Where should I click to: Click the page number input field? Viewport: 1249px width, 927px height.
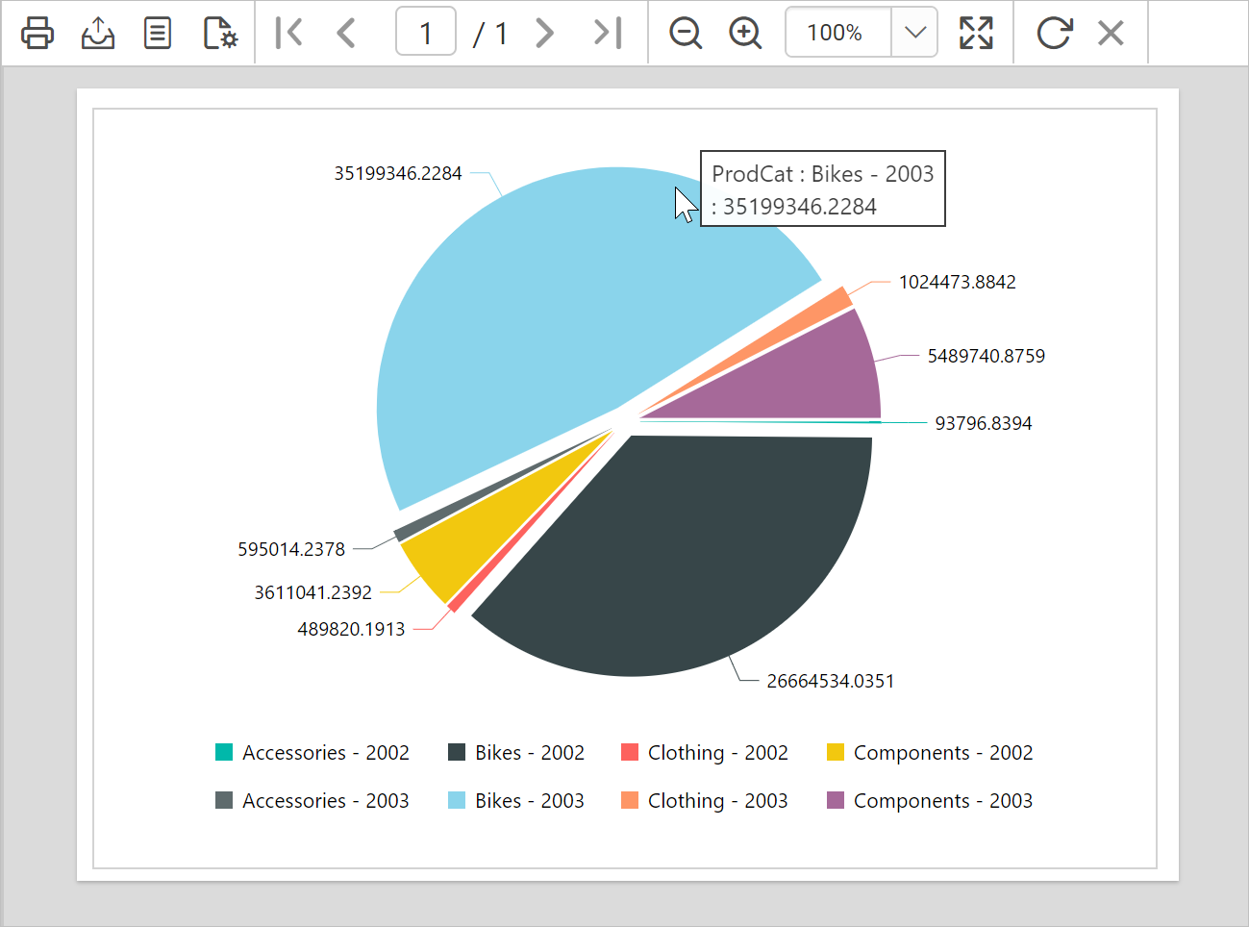(x=425, y=32)
